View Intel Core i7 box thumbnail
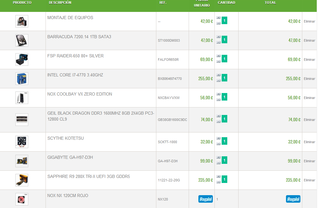Screen dimensions: 318x208 (22, 79)
